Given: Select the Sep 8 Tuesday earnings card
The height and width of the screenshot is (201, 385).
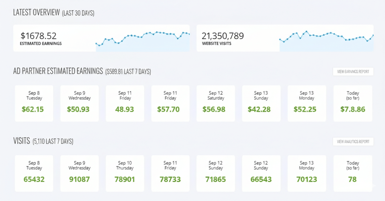Looking at the screenshot, I should [x=34, y=103].
